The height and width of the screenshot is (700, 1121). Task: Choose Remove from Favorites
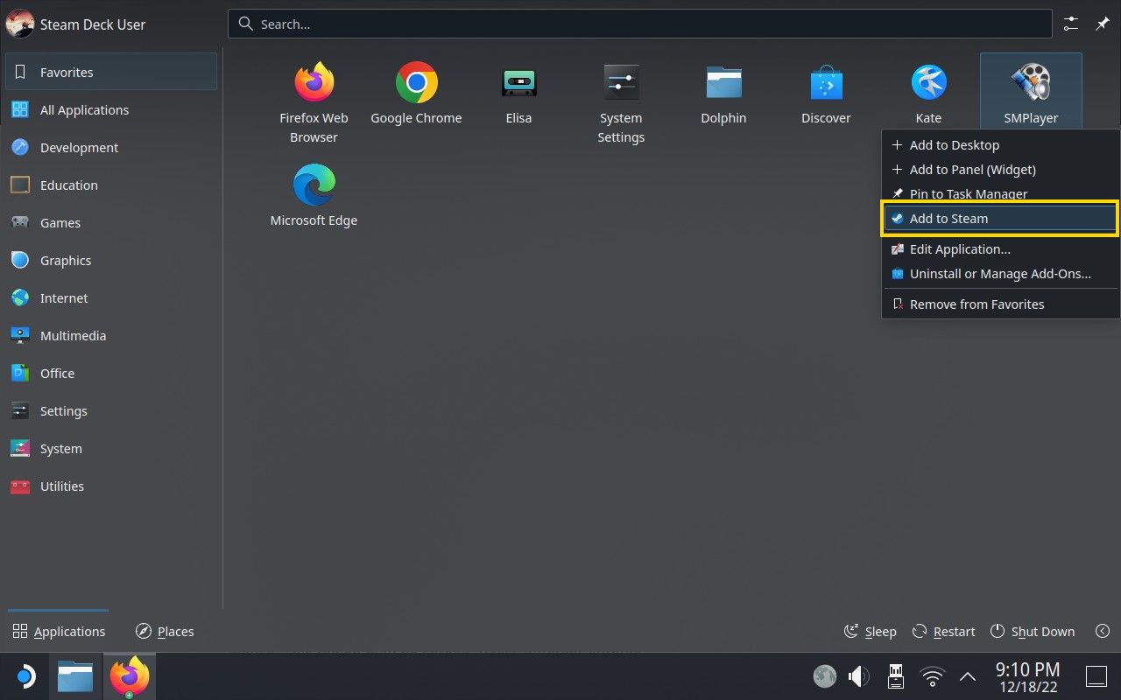click(1001, 304)
